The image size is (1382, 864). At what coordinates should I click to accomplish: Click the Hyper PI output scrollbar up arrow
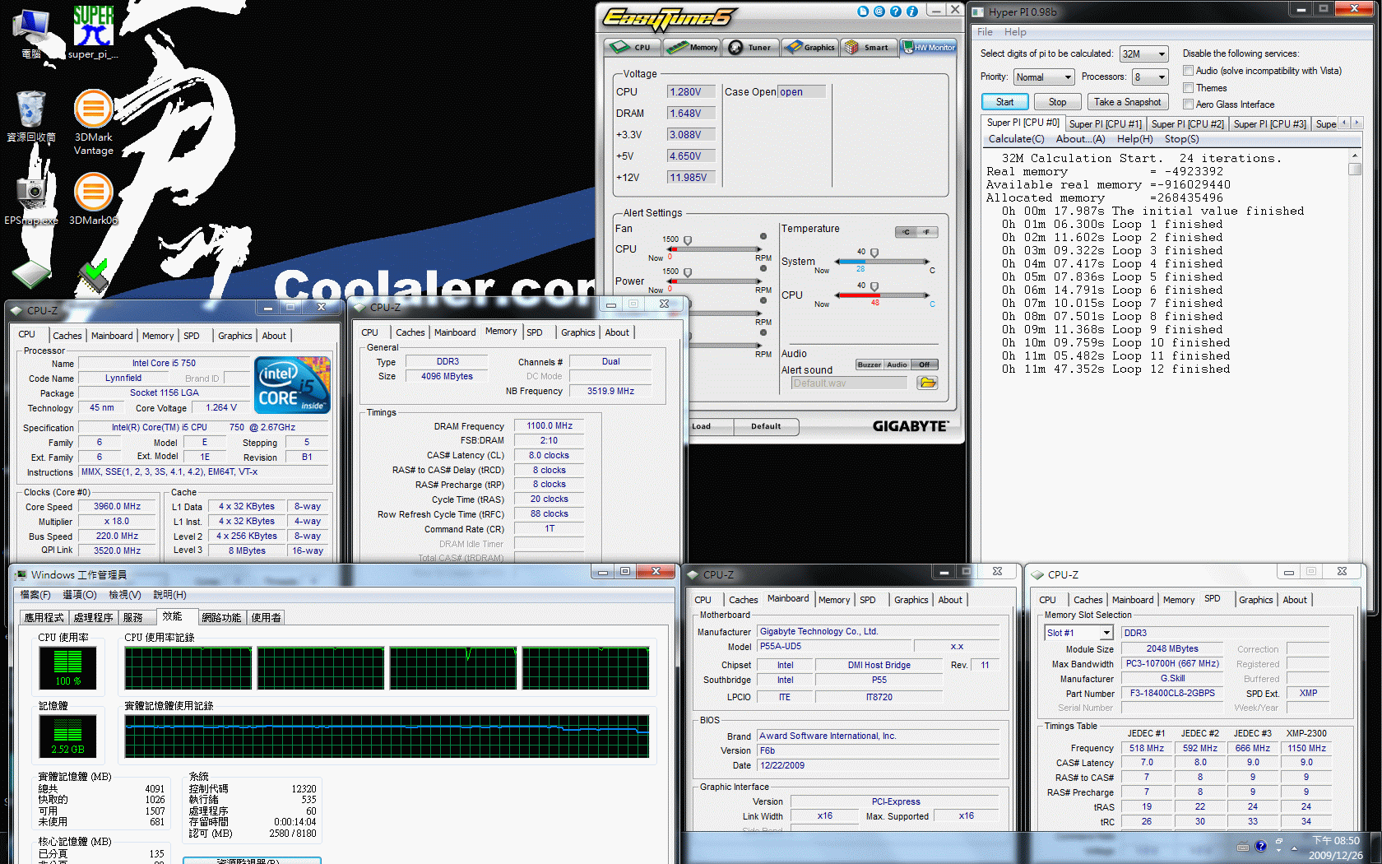1354,156
